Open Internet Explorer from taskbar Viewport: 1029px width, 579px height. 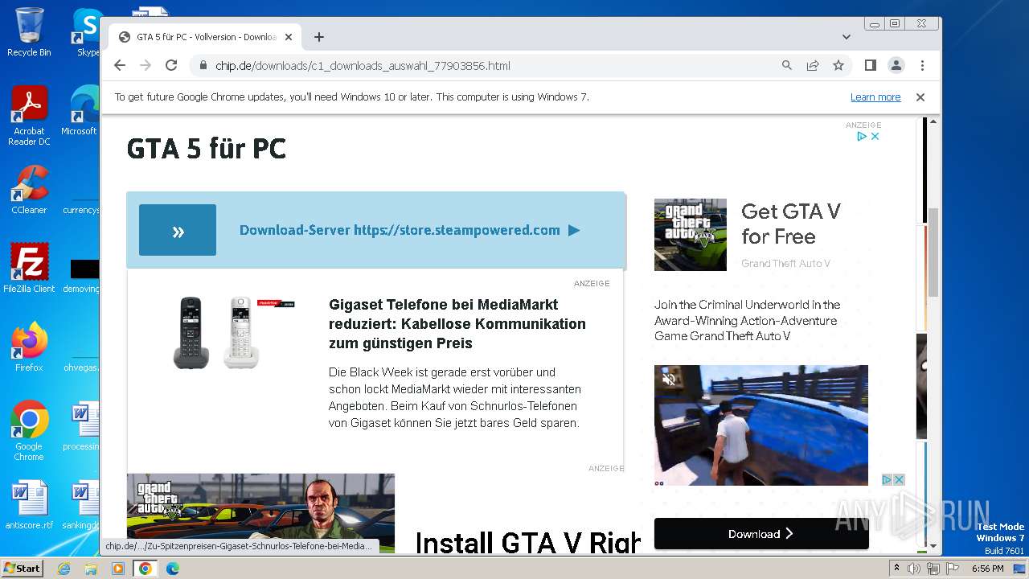pos(64,569)
